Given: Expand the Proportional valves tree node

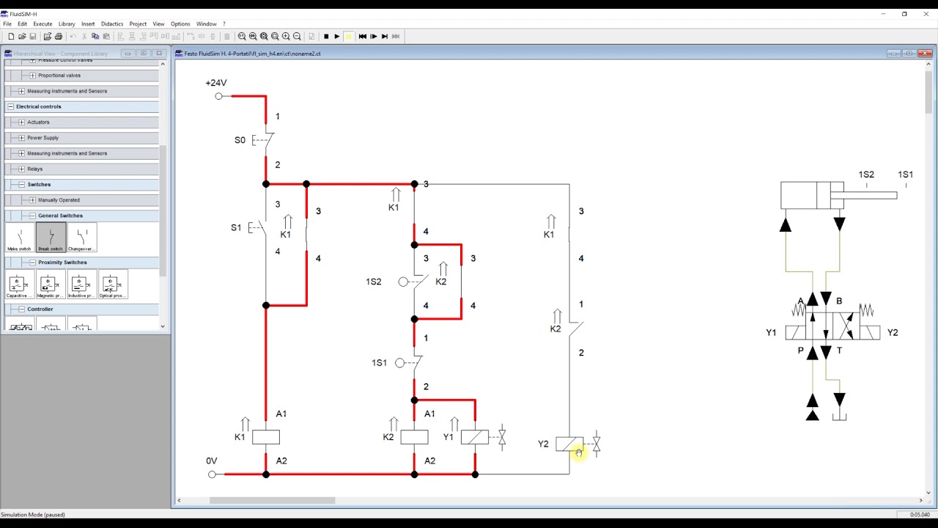Looking at the screenshot, I should point(33,76).
